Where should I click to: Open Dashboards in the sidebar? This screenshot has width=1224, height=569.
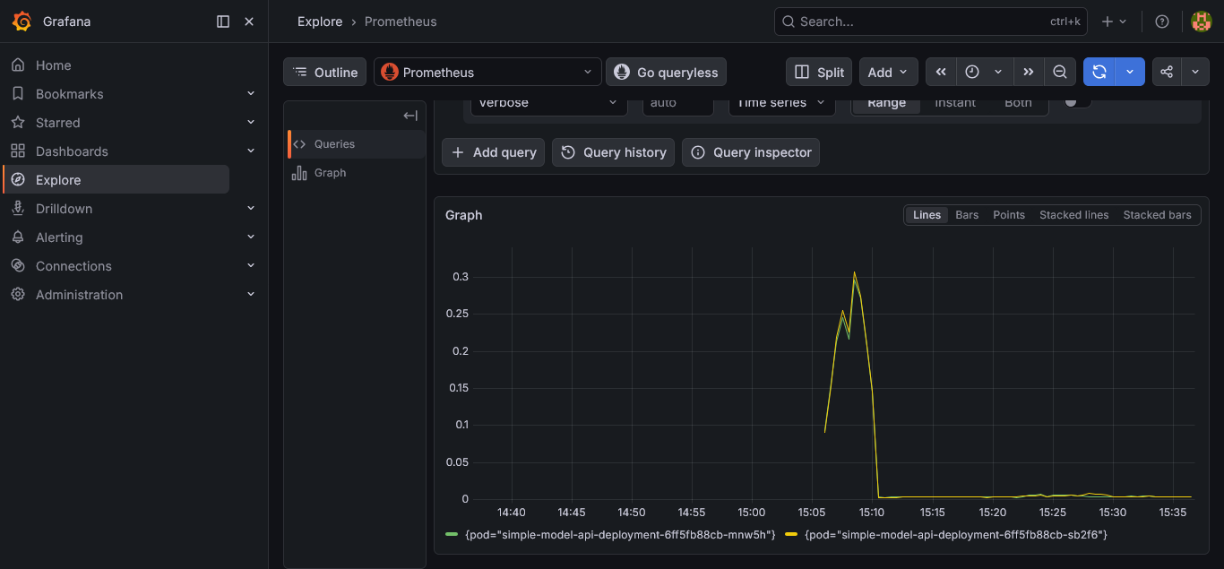tap(72, 151)
